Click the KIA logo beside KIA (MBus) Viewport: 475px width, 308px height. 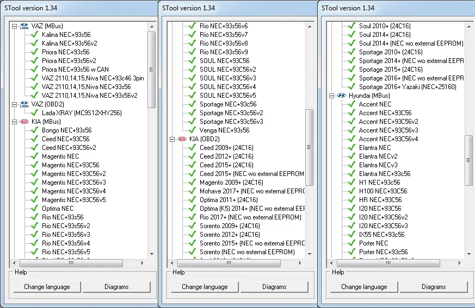[x=24, y=122]
